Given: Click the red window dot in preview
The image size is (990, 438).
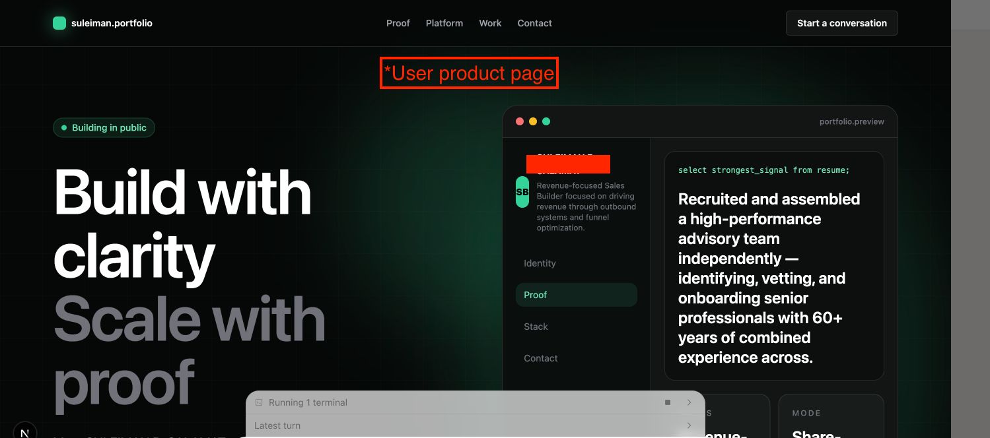Looking at the screenshot, I should click(x=520, y=121).
